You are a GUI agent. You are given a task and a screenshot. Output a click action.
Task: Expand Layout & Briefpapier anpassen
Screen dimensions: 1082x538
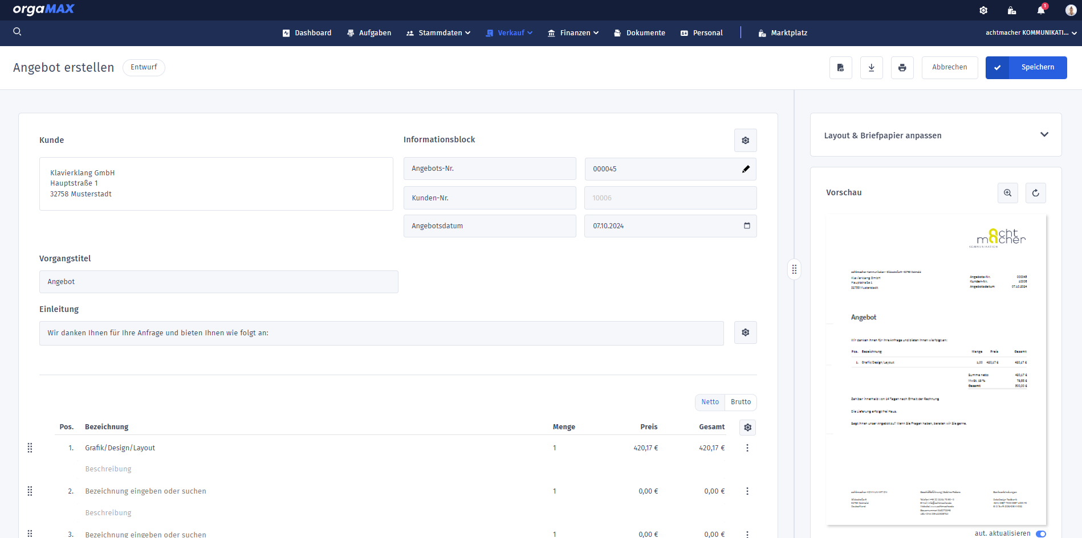(1044, 135)
